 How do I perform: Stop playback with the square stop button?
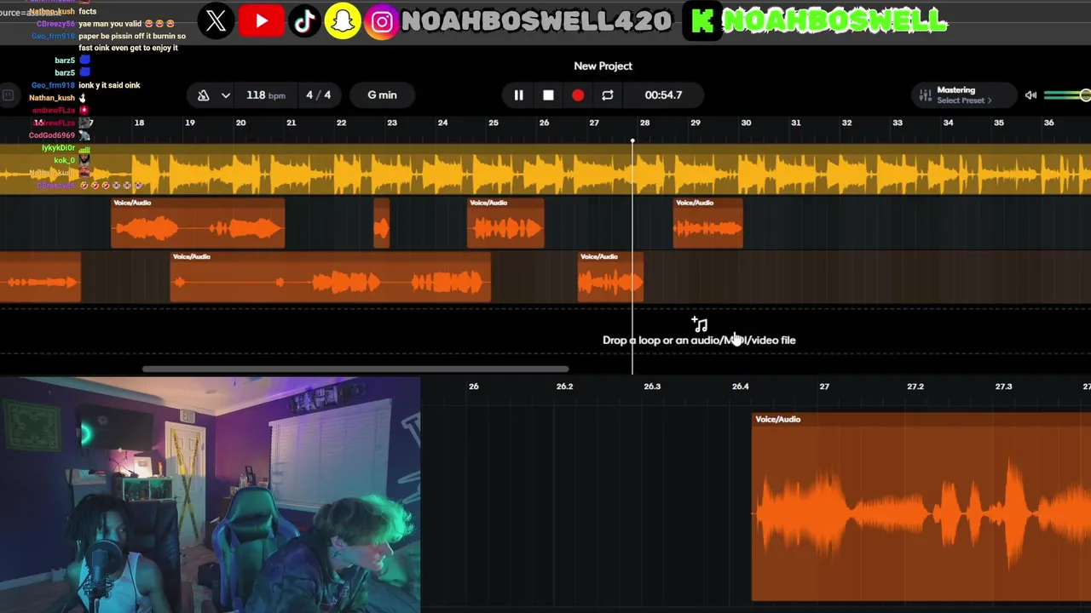pyautogui.click(x=548, y=95)
